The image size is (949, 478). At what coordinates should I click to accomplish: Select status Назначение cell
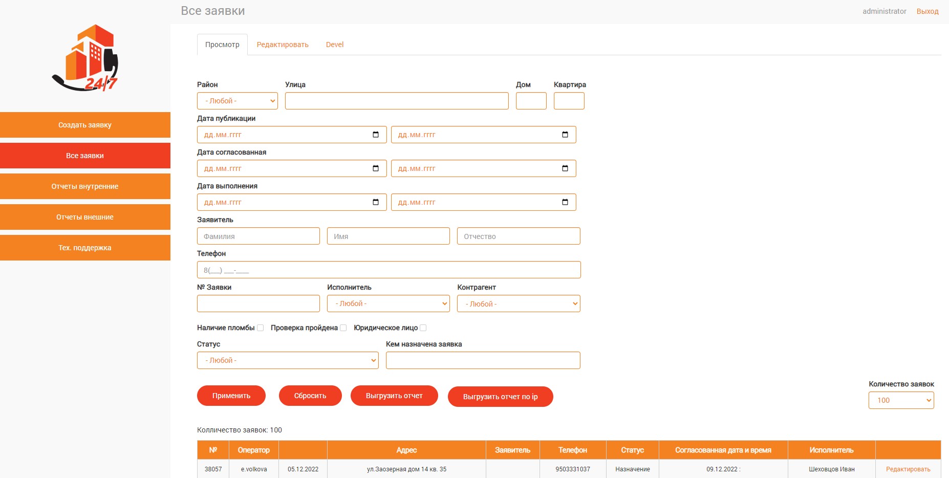[x=633, y=469]
